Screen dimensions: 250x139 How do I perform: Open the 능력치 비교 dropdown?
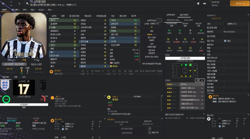click(x=159, y=20)
